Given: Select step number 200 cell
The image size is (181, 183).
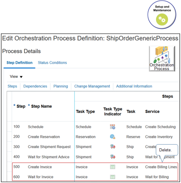Looking at the screenshot, I should click(x=17, y=137).
